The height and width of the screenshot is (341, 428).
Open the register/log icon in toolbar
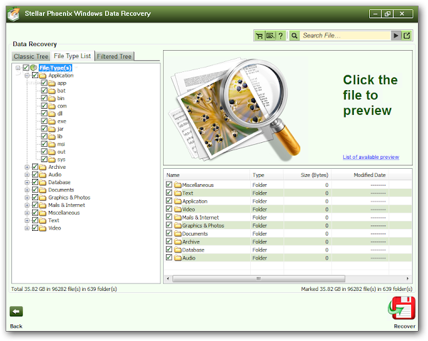click(270, 35)
